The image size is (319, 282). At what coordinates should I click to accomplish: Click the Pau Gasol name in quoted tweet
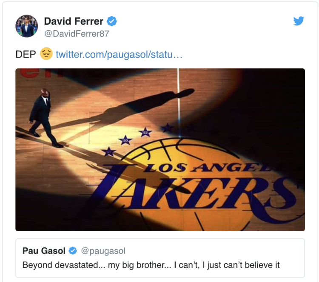pyautogui.click(x=44, y=251)
